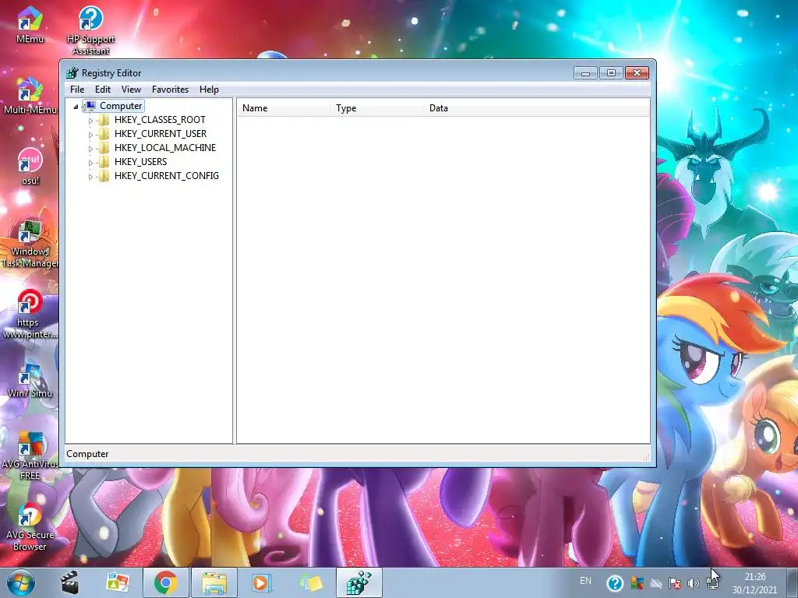Select the HKEY_CLASSES_ROOT folder icon
This screenshot has width=798, height=598.
tap(104, 120)
